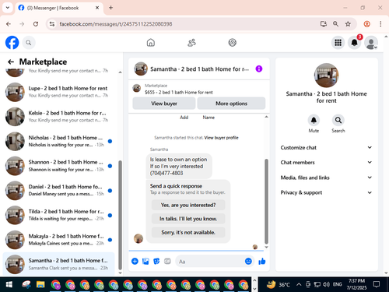Send quick reply "In talks. I'll let you know."

(x=188, y=219)
